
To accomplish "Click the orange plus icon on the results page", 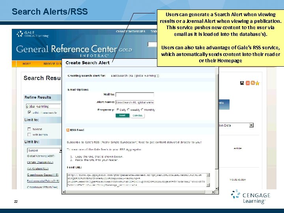I will (x=248, y=83).
